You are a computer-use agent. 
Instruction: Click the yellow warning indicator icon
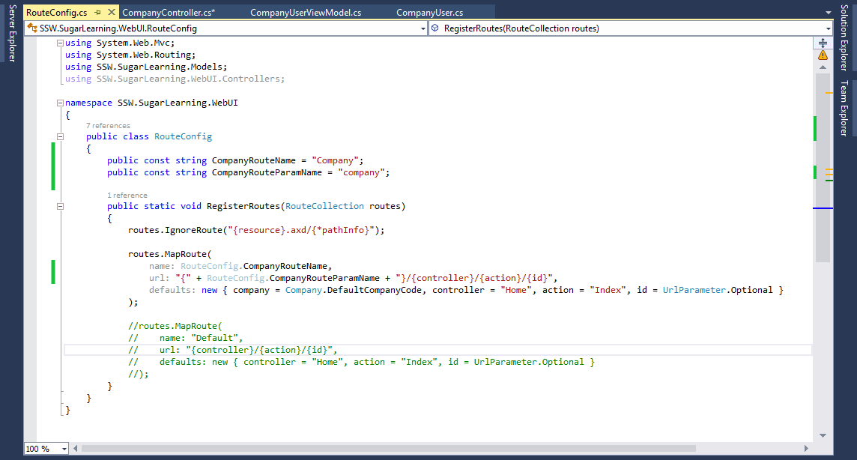point(823,55)
